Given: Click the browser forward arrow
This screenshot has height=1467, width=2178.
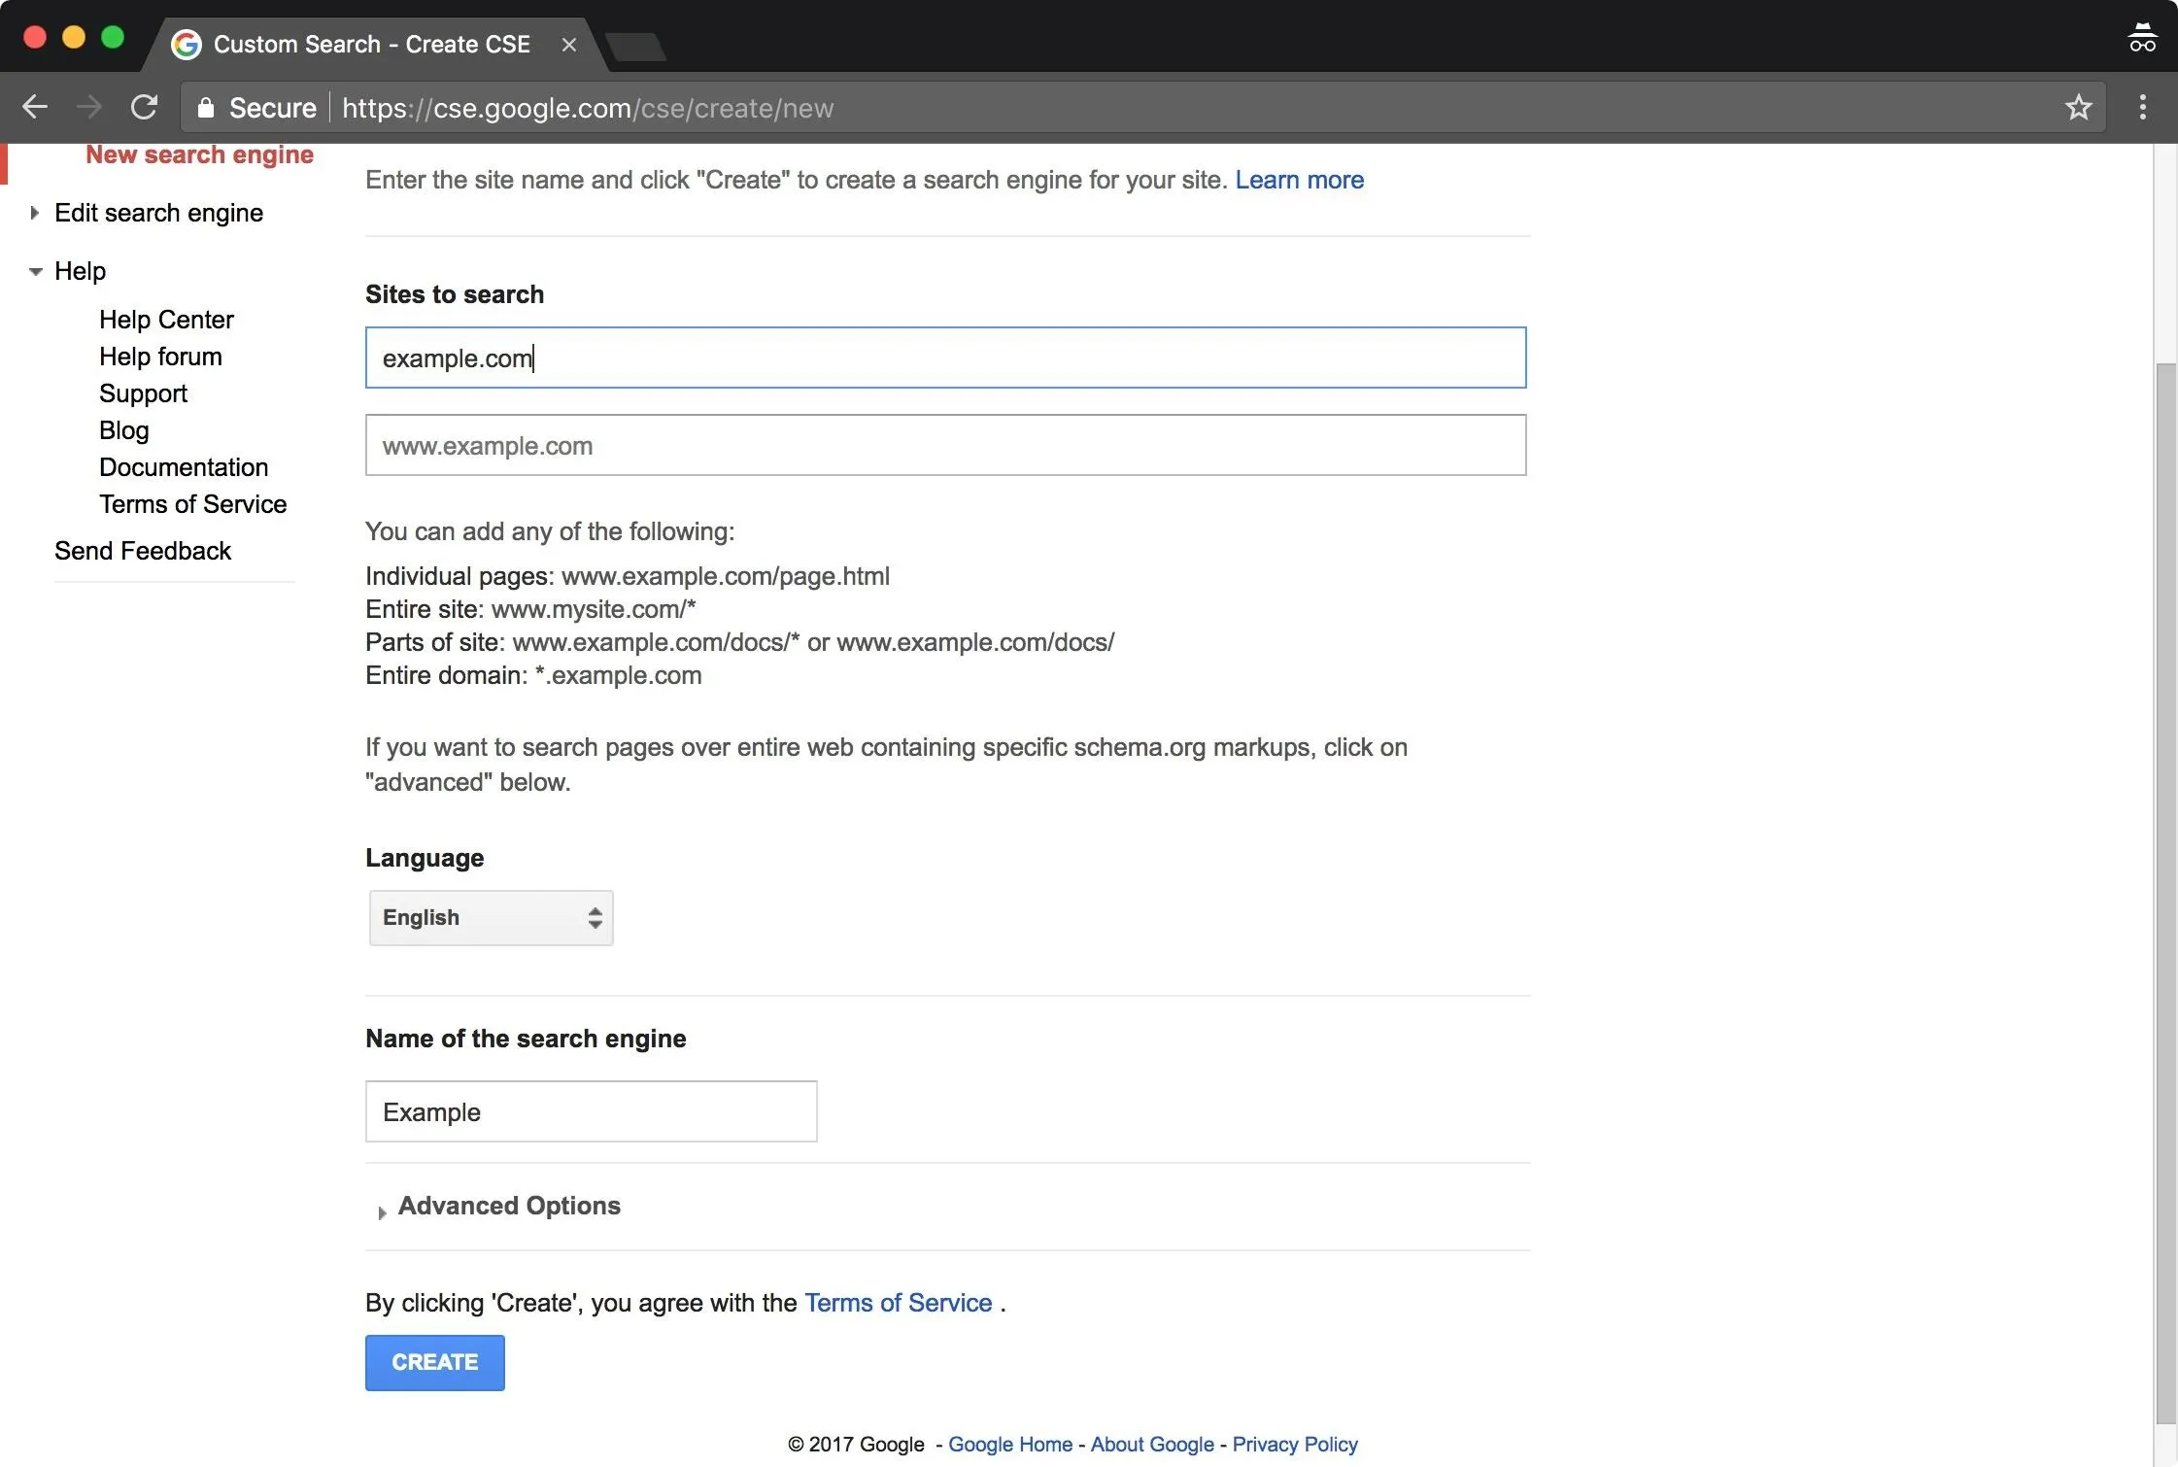Looking at the screenshot, I should 89,107.
